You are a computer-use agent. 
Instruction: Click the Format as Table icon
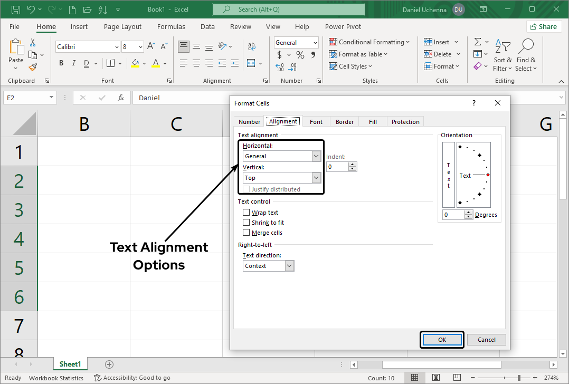click(x=358, y=54)
